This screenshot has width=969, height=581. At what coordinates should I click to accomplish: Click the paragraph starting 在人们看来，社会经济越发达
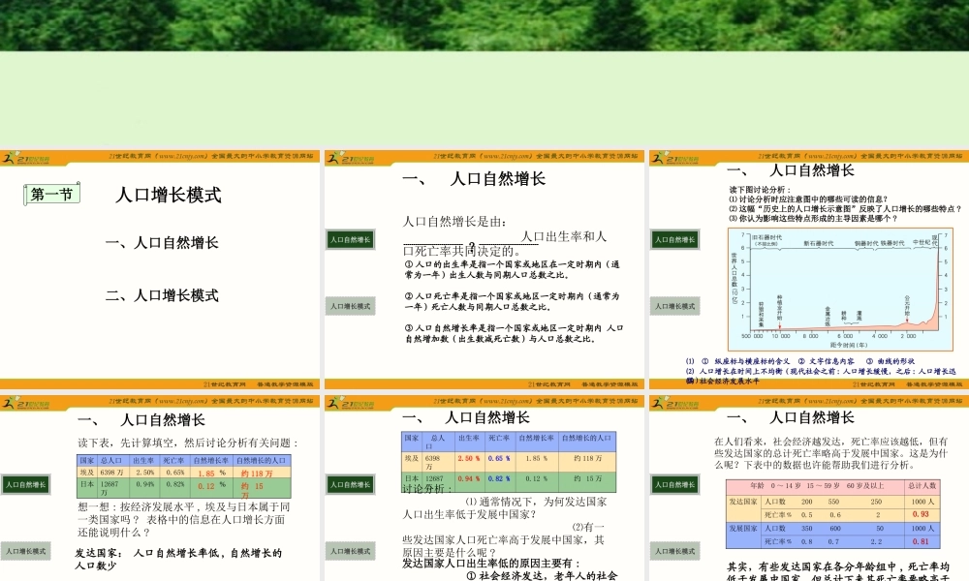click(x=831, y=453)
